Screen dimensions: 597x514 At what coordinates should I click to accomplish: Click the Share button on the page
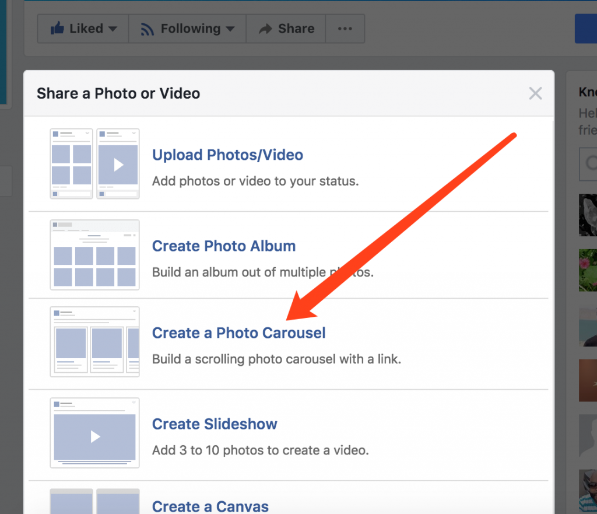click(286, 29)
